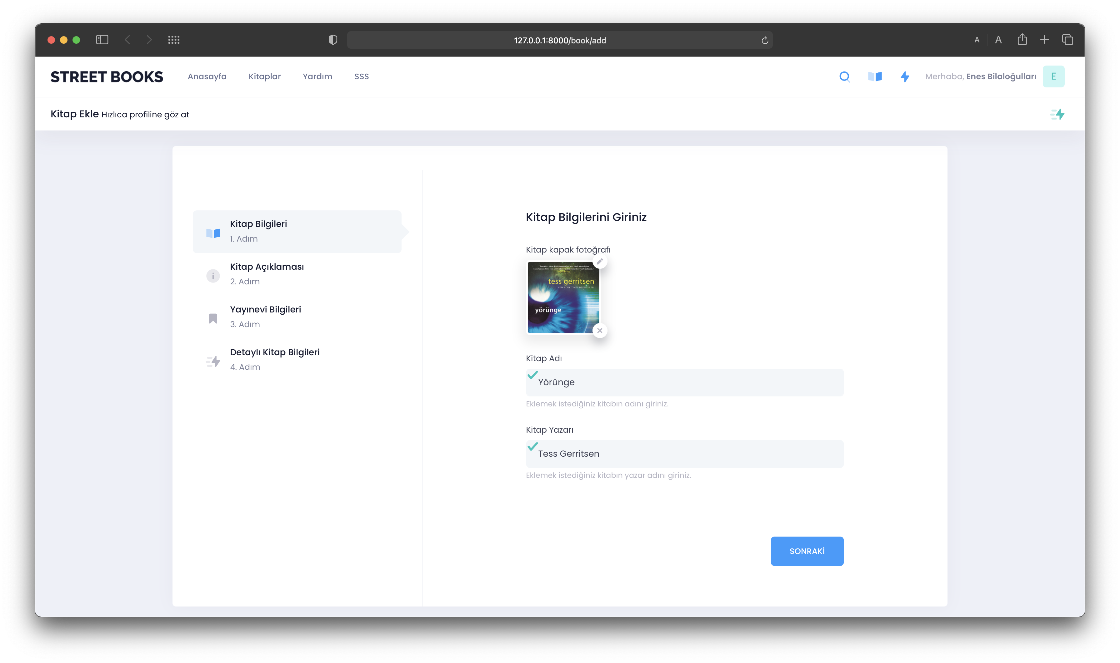Viewport: 1120px width, 663px height.
Task: Click the teal lightning icon next to Kitap Ekle
Action: click(1058, 114)
